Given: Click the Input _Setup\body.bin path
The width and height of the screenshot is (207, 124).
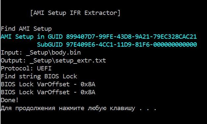Looking at the screenshot, I should coord(53,53).
